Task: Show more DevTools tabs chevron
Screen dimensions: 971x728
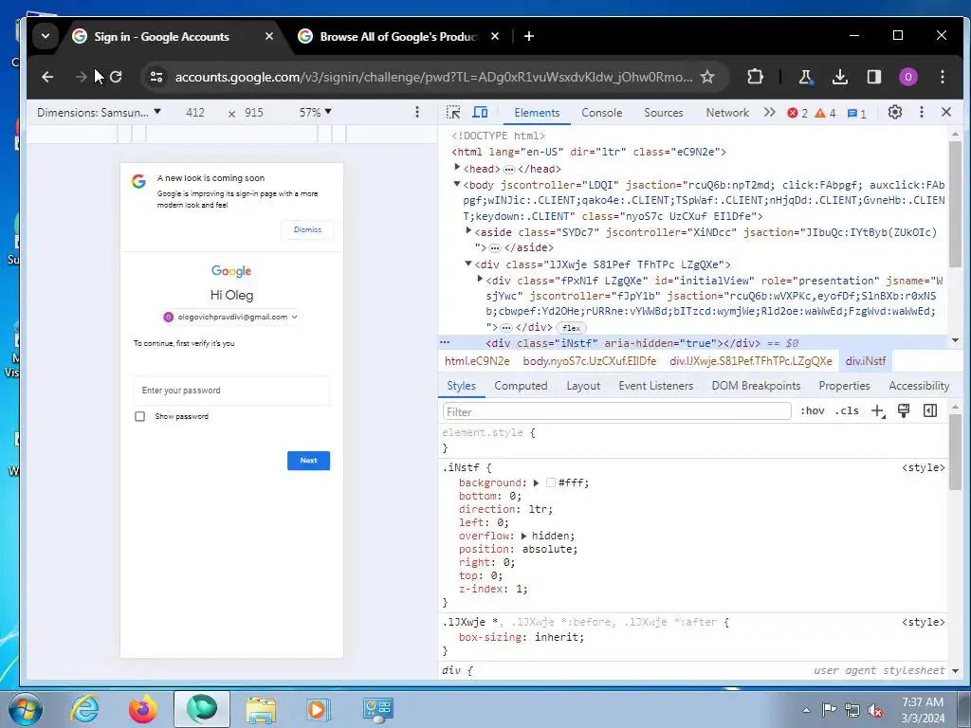Action: [x=769, y=112]
